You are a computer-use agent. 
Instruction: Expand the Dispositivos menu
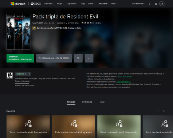72,4
